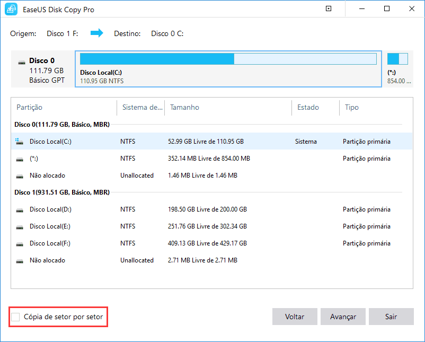Image resolution: width=425 pixels, height=342 pixels.
Task: Click the drive icon of the 1.46 MB unallocated row
Action: point(20,176)
